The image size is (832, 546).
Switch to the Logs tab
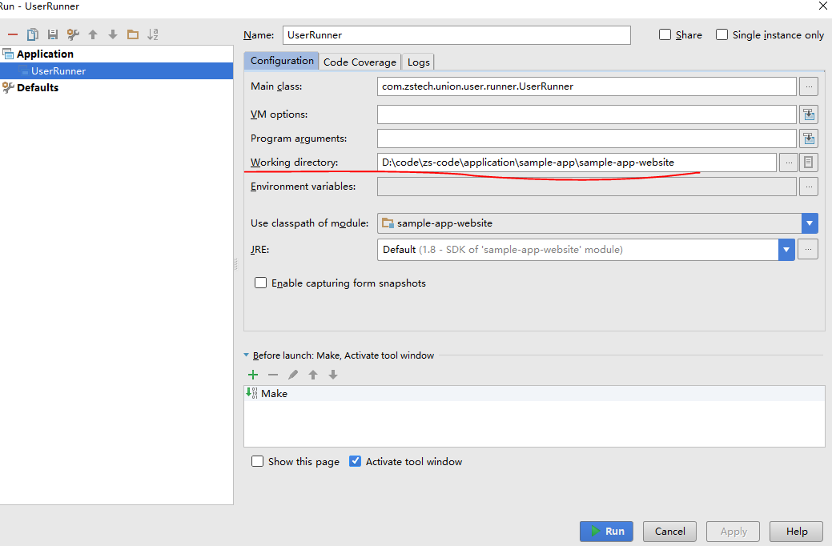point(418,62)
